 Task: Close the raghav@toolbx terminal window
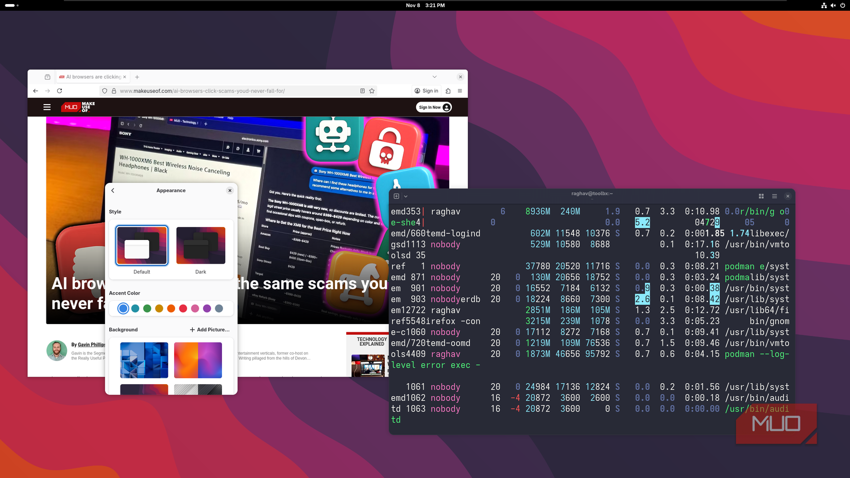point(788,196)
